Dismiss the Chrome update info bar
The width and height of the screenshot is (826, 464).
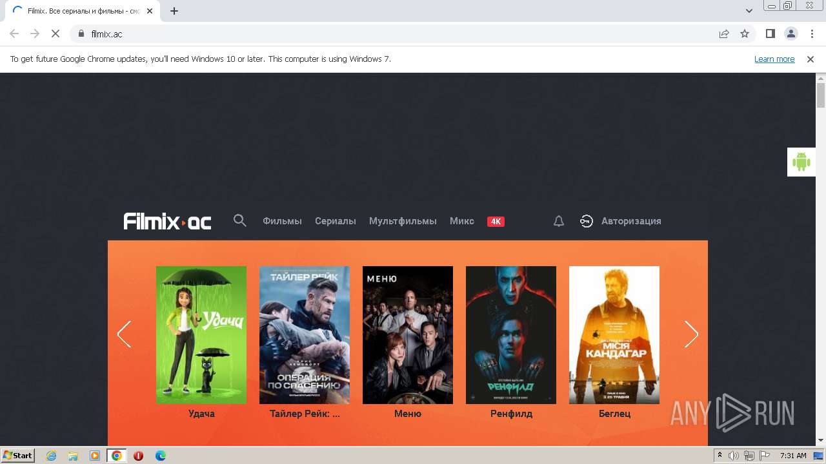point(811,59)
